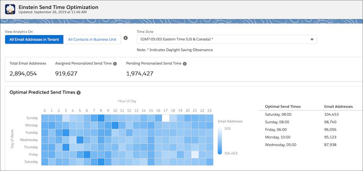Click the Einstein Send Time Optimization title

point(58,7)
